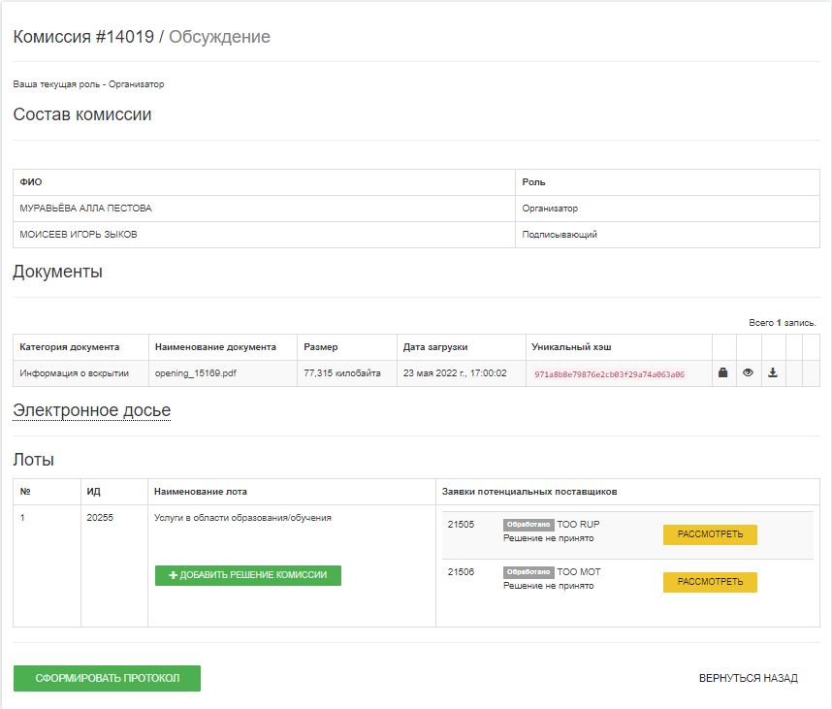
Task: Download opening_15169.pdf via download icon
Action: 773,372
